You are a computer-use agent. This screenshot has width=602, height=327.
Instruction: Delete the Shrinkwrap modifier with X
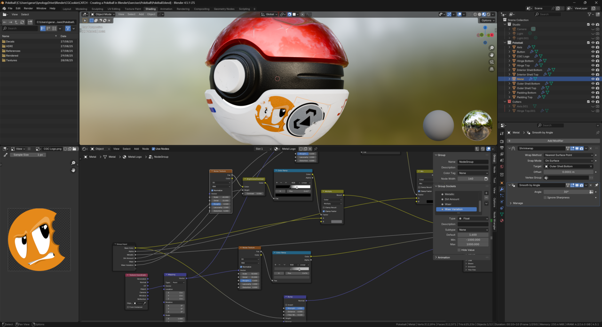click(591, 148)
